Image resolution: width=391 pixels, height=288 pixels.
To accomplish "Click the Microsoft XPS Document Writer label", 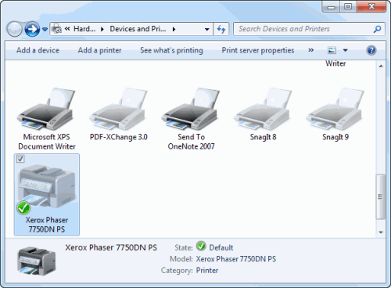I will coord(47,142).
